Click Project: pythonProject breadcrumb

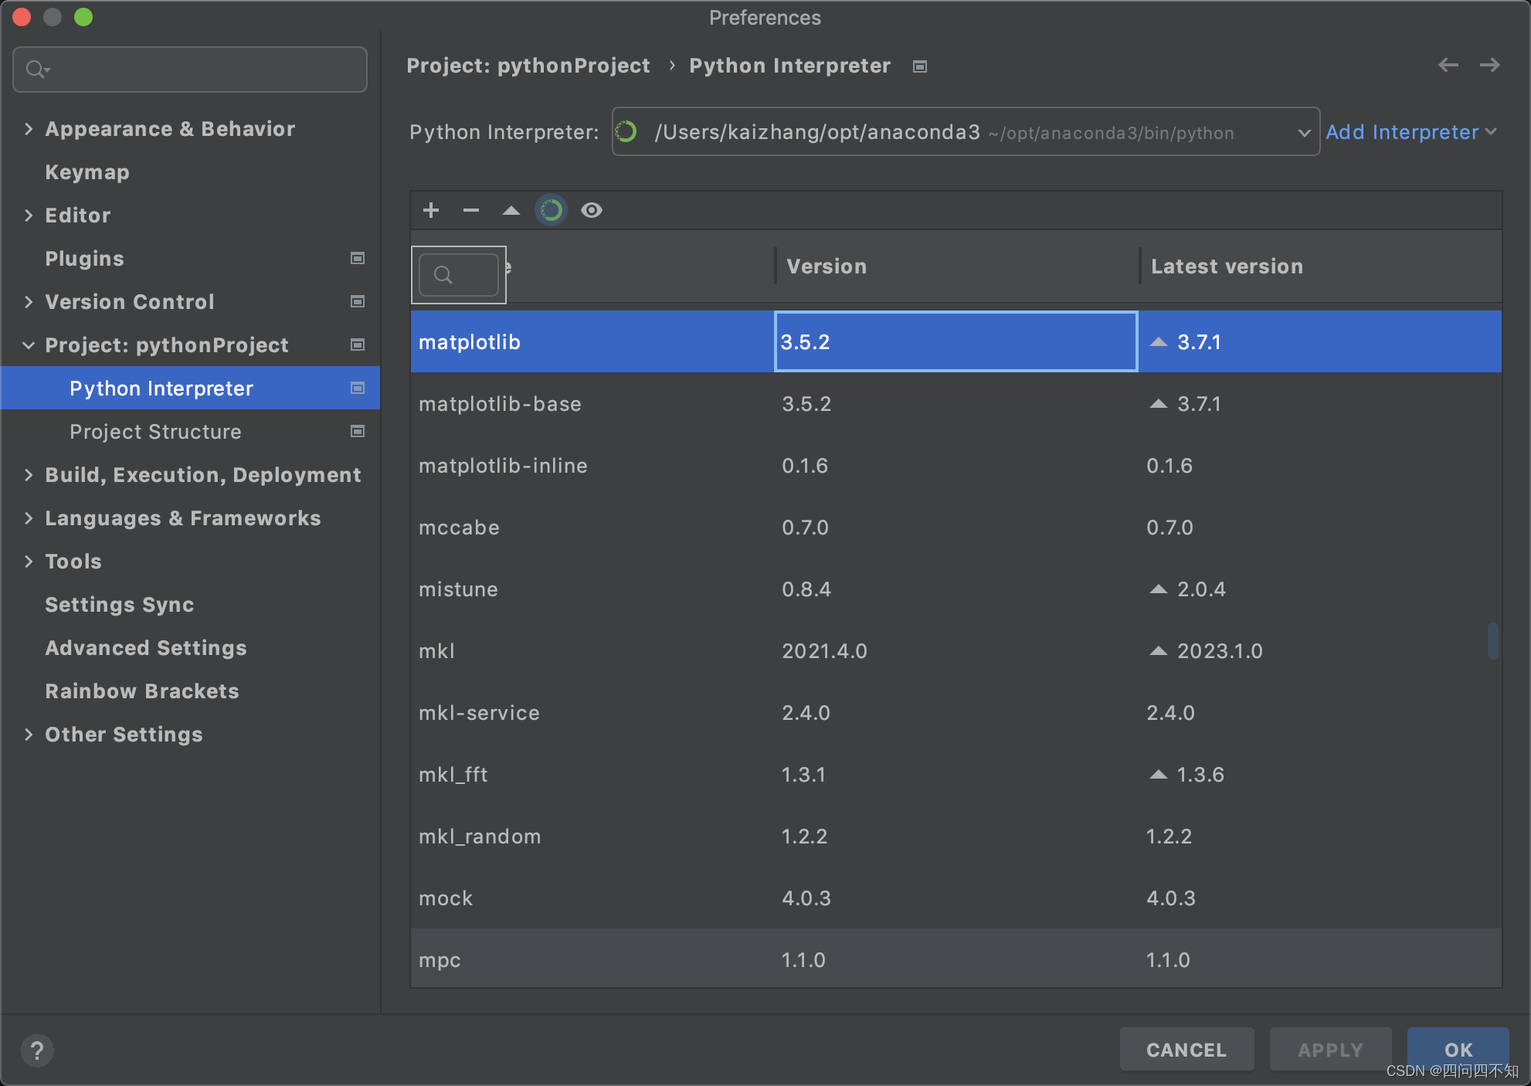pyautogui.click(x=528, y=66)
